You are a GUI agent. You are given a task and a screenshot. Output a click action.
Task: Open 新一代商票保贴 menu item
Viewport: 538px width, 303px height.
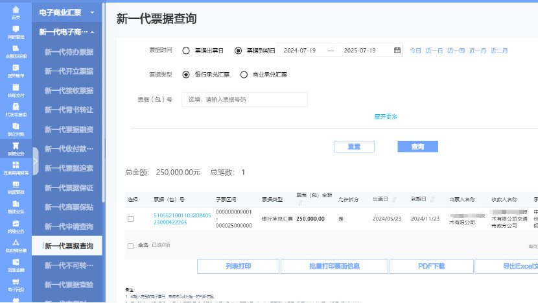[69, 207]
